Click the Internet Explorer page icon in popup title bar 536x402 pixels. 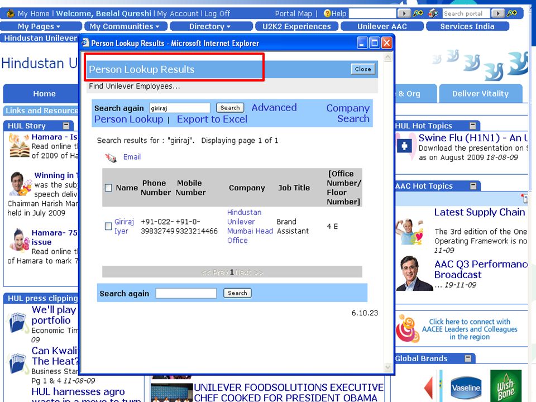[85, 43]
